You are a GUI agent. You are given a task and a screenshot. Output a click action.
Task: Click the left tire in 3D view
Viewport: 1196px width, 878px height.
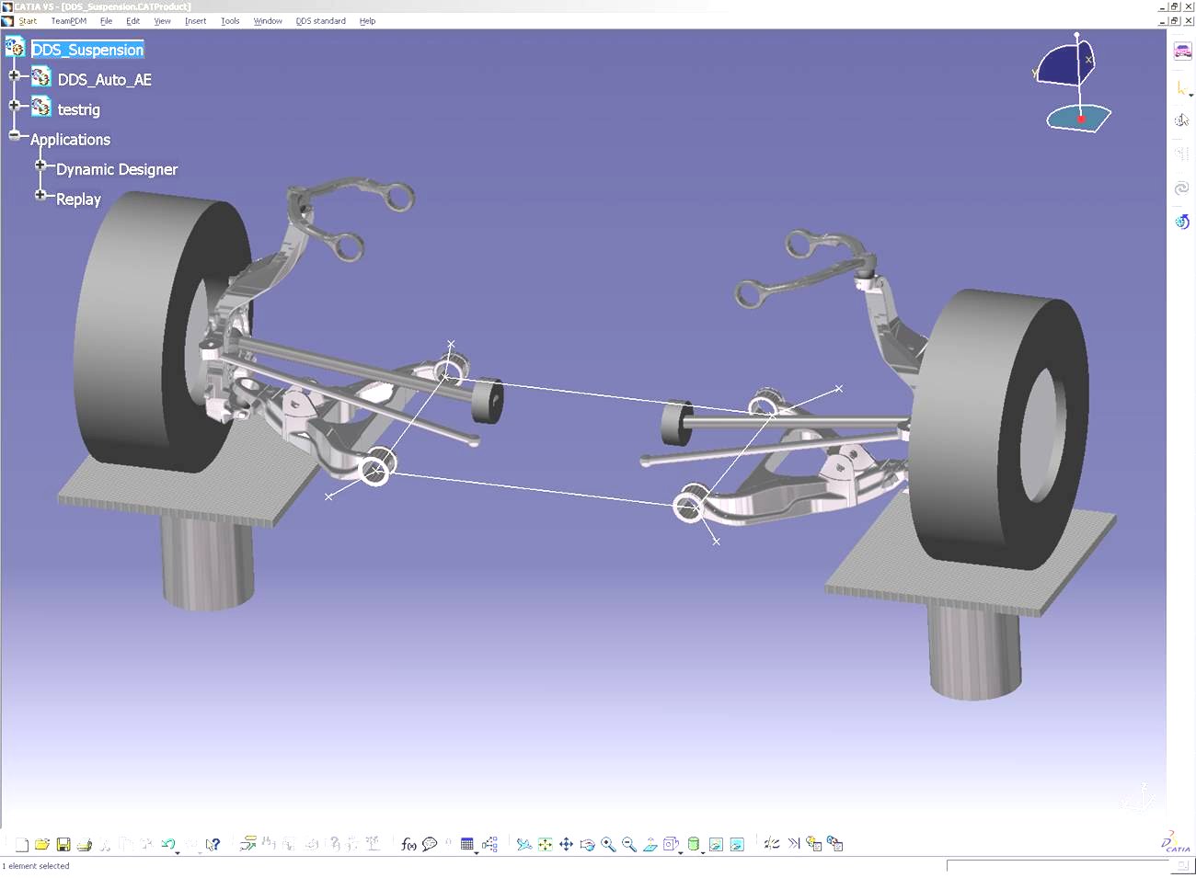[x=163, y=331]
